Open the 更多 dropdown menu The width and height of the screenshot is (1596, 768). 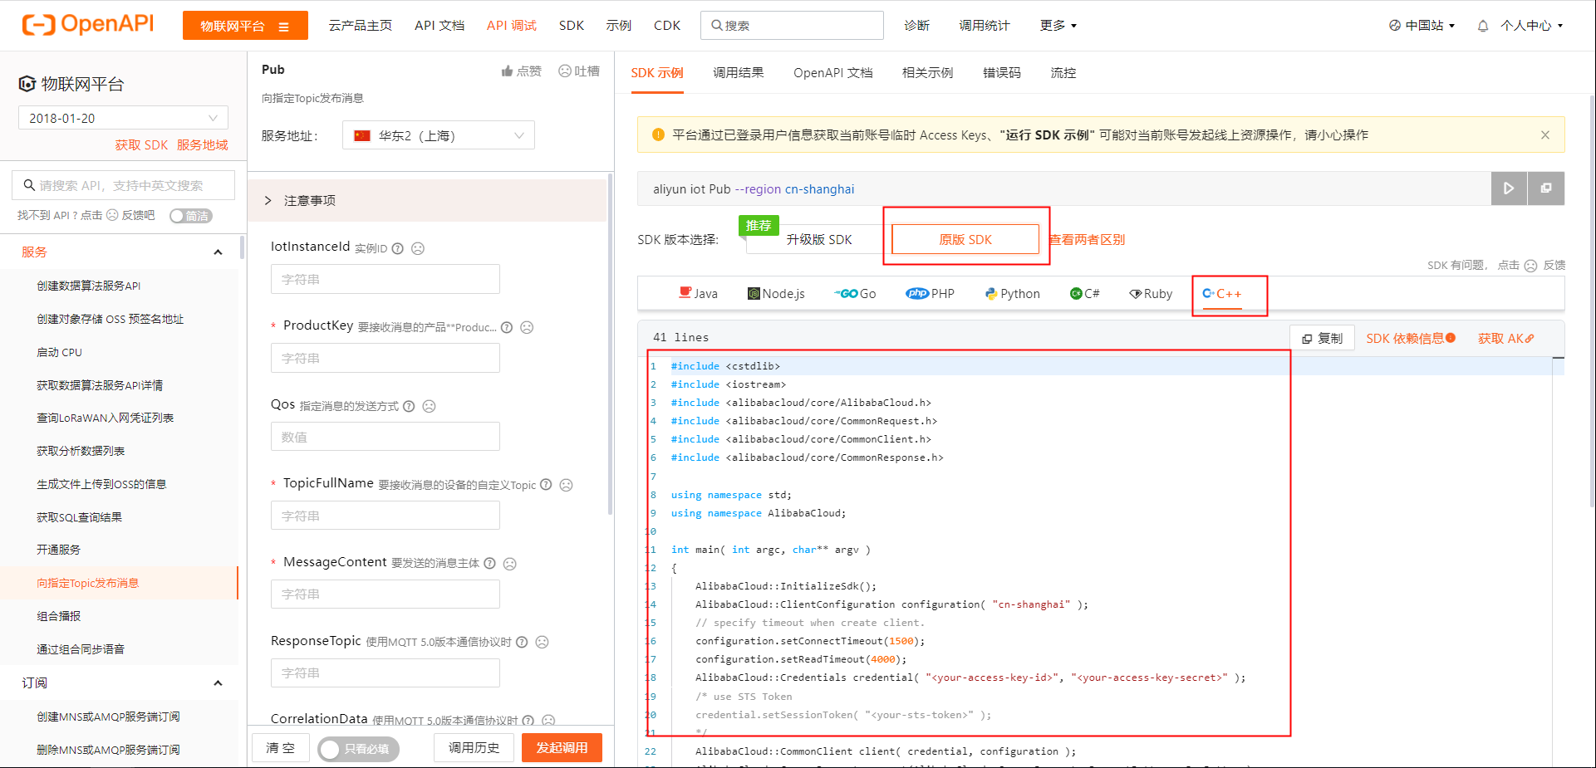tap(1058, 26)
